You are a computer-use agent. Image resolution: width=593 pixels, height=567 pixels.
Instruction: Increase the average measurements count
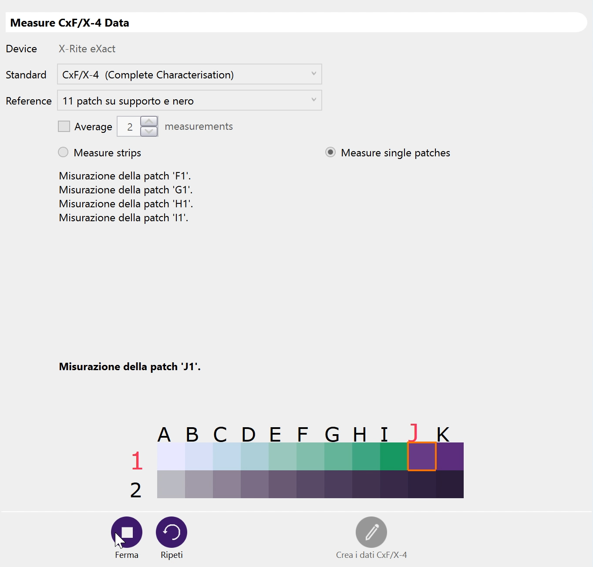point(149,121)
